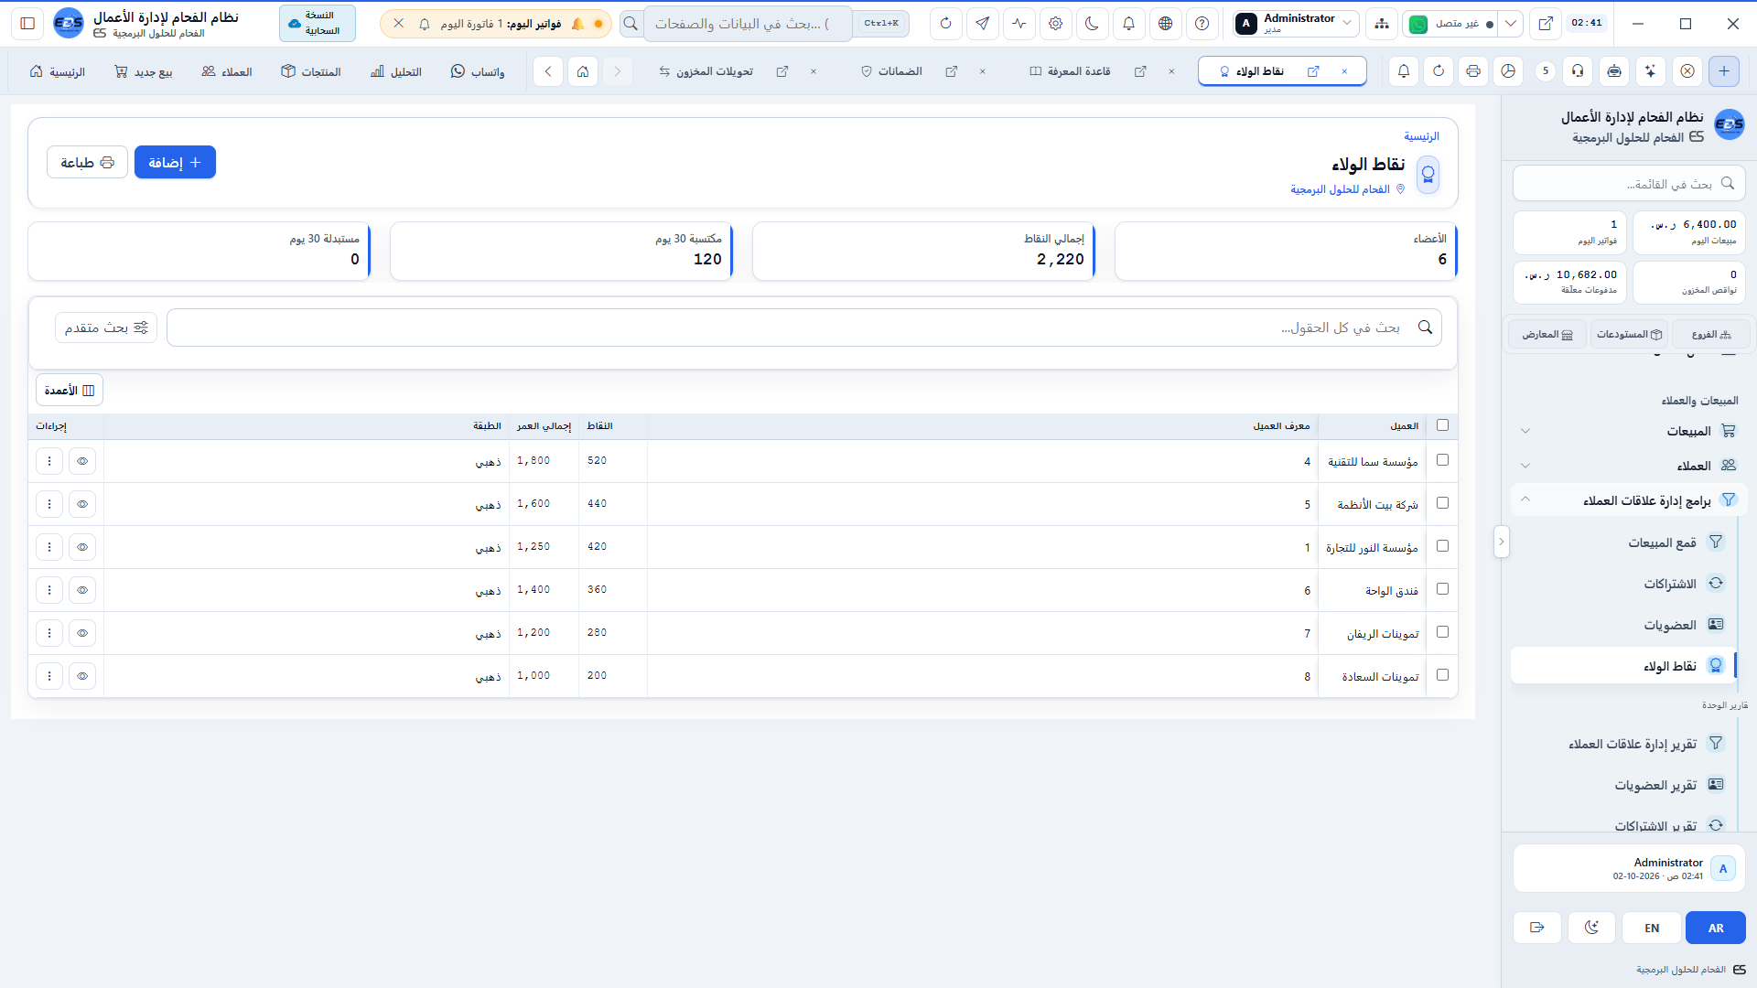The width and height of the screenshot is (1757, 988).
Task: Click the refresh icon in top bar
Action: click(x=945, y=24)
